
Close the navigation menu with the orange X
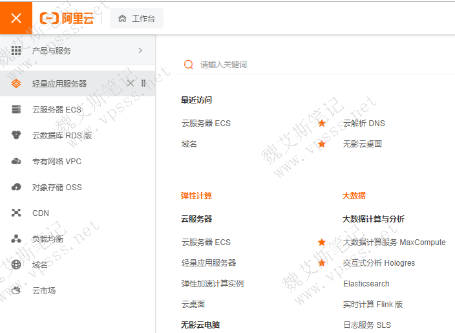coord(16,18)
